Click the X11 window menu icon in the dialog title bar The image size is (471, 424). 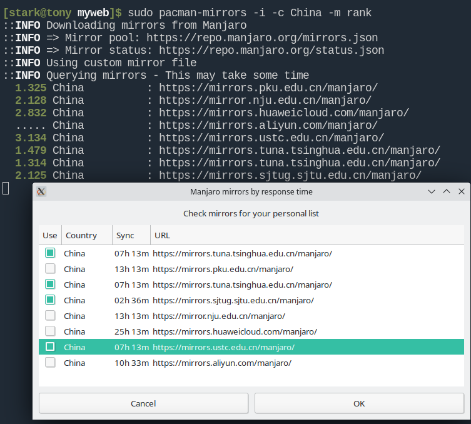point(41,191)
